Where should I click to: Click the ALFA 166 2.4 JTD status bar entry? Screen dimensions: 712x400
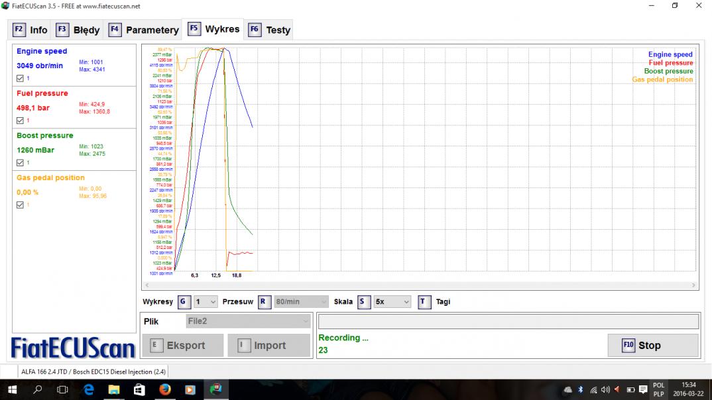coord(93,372)
